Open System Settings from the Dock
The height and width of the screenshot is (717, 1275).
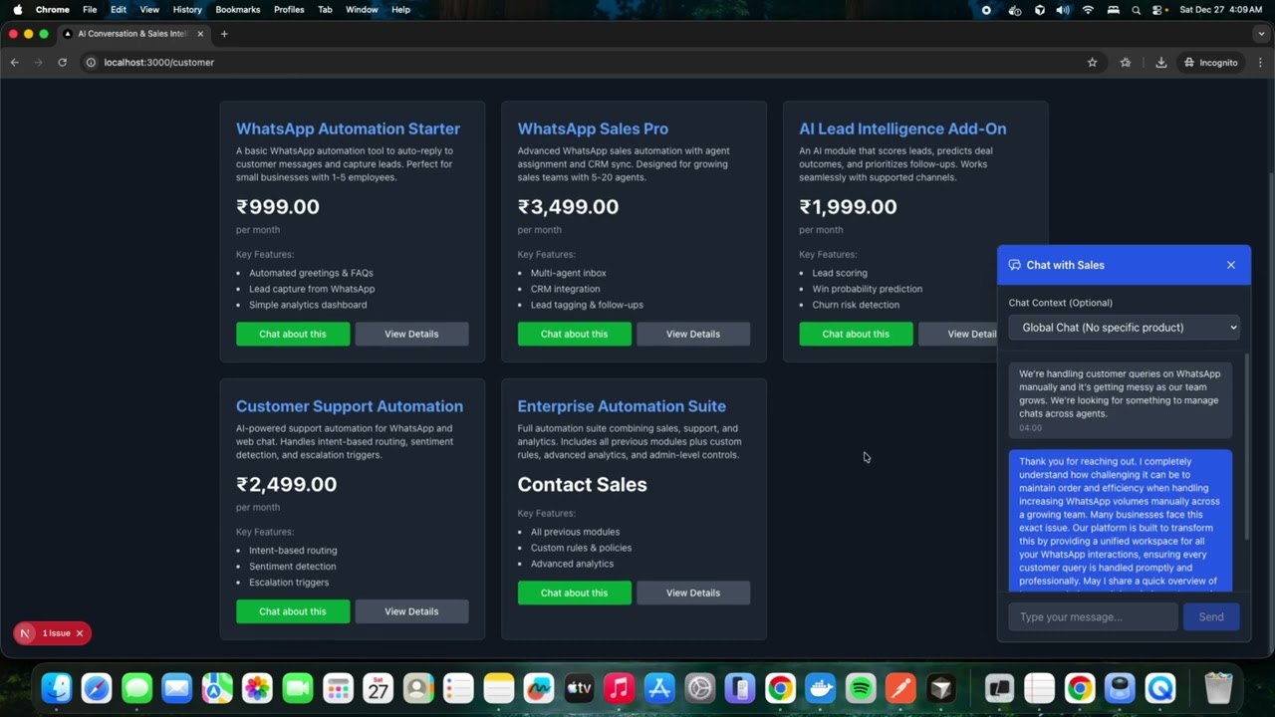700,688
